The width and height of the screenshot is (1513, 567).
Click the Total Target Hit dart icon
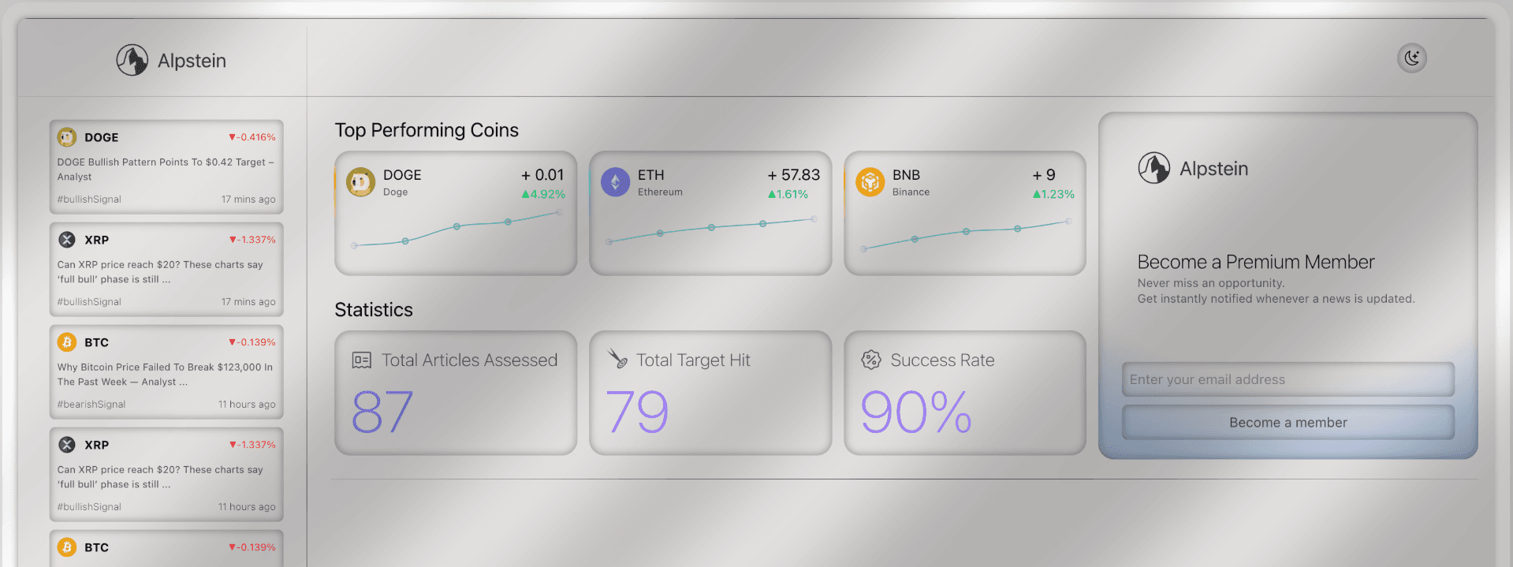point(617,360)
